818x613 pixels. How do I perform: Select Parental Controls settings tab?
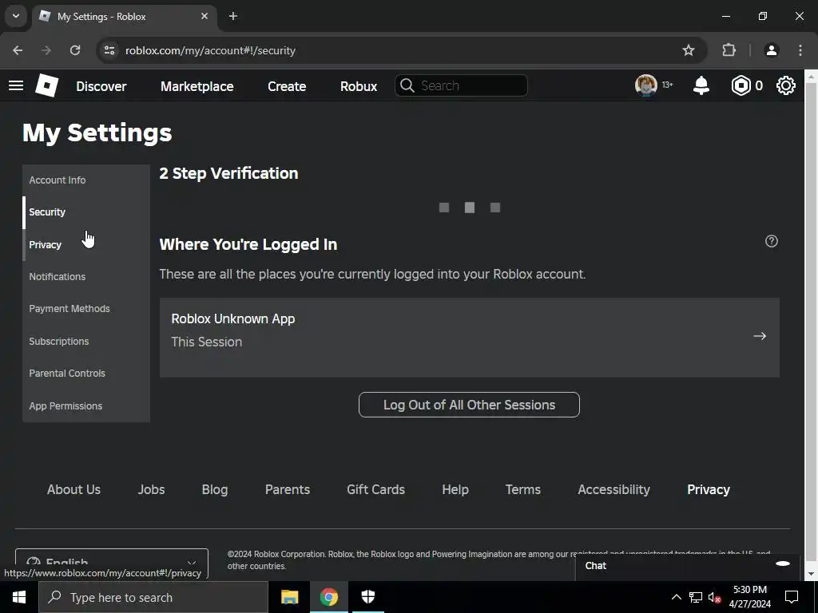86,374
